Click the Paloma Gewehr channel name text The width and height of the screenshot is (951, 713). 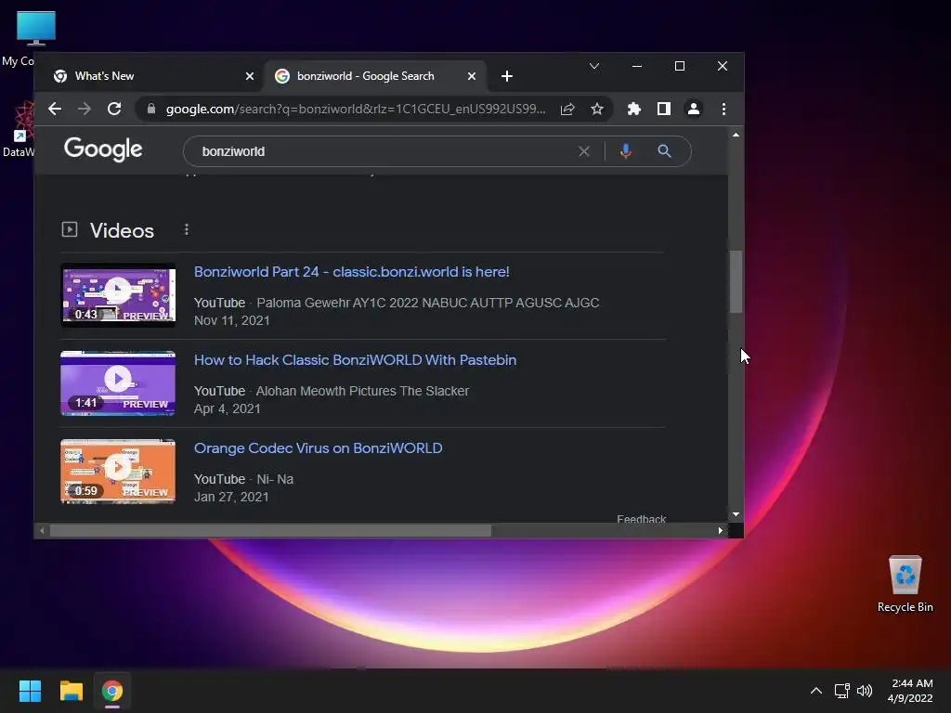click(x=427, y=303)
